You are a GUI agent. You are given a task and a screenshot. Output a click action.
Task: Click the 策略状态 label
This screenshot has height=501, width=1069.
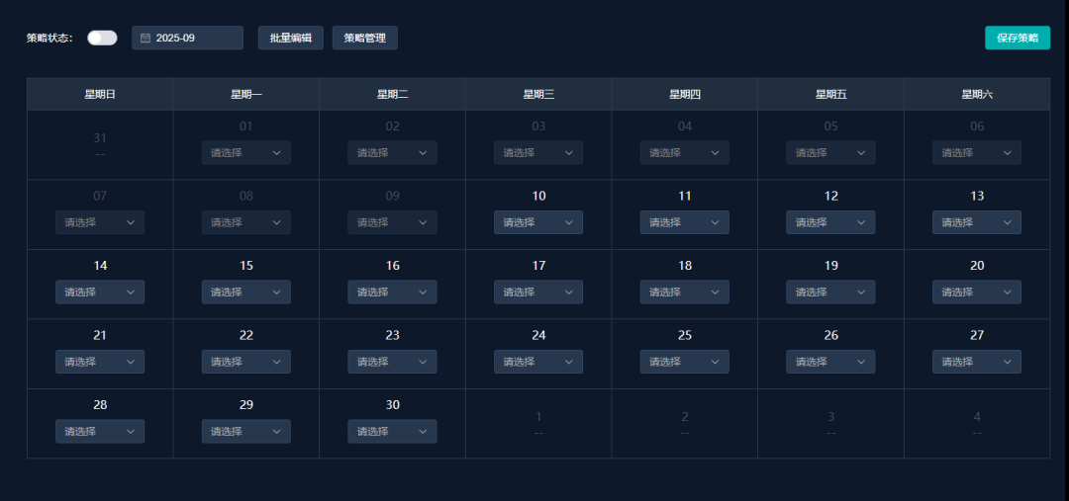49,39
